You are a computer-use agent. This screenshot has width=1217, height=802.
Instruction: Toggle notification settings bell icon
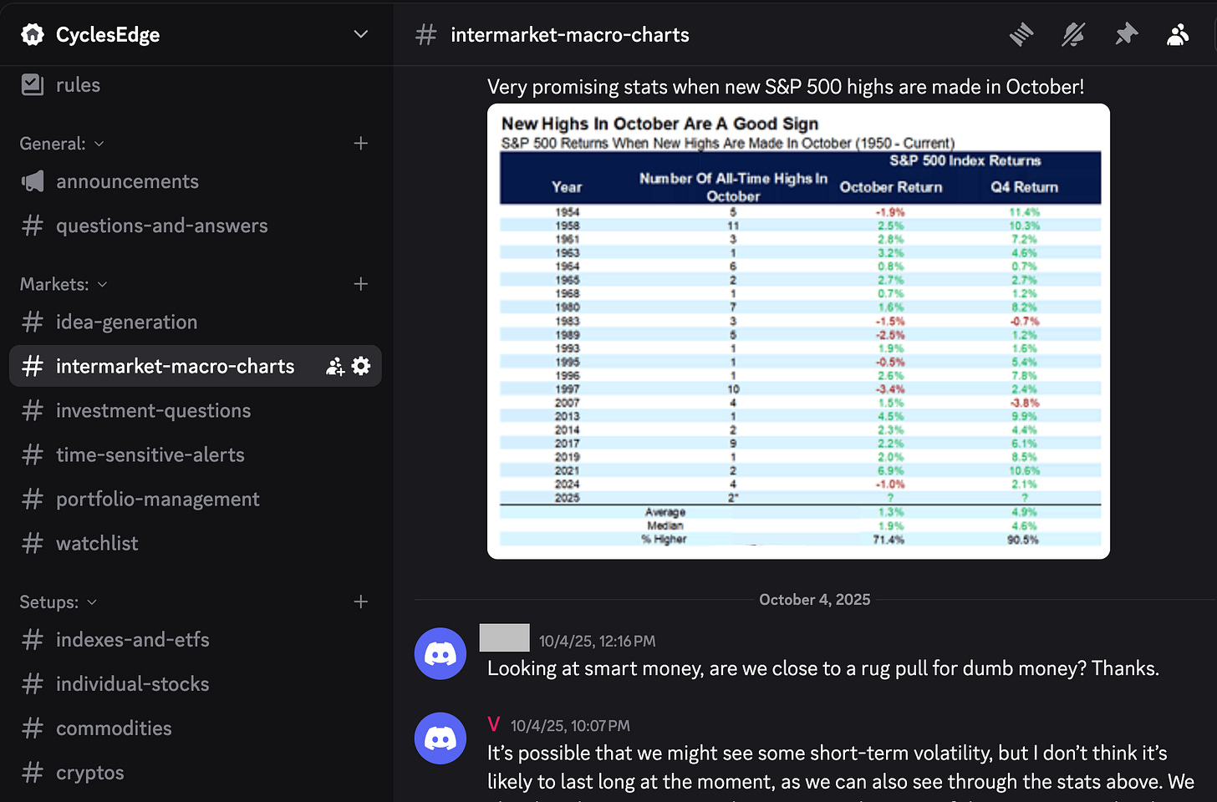[x=1073, y=34]
